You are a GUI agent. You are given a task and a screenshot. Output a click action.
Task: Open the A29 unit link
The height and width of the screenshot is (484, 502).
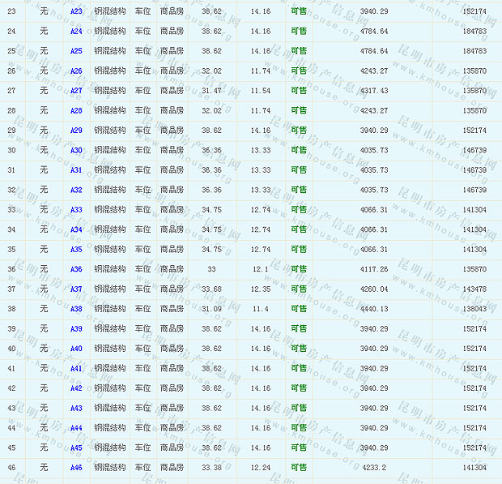76,131
